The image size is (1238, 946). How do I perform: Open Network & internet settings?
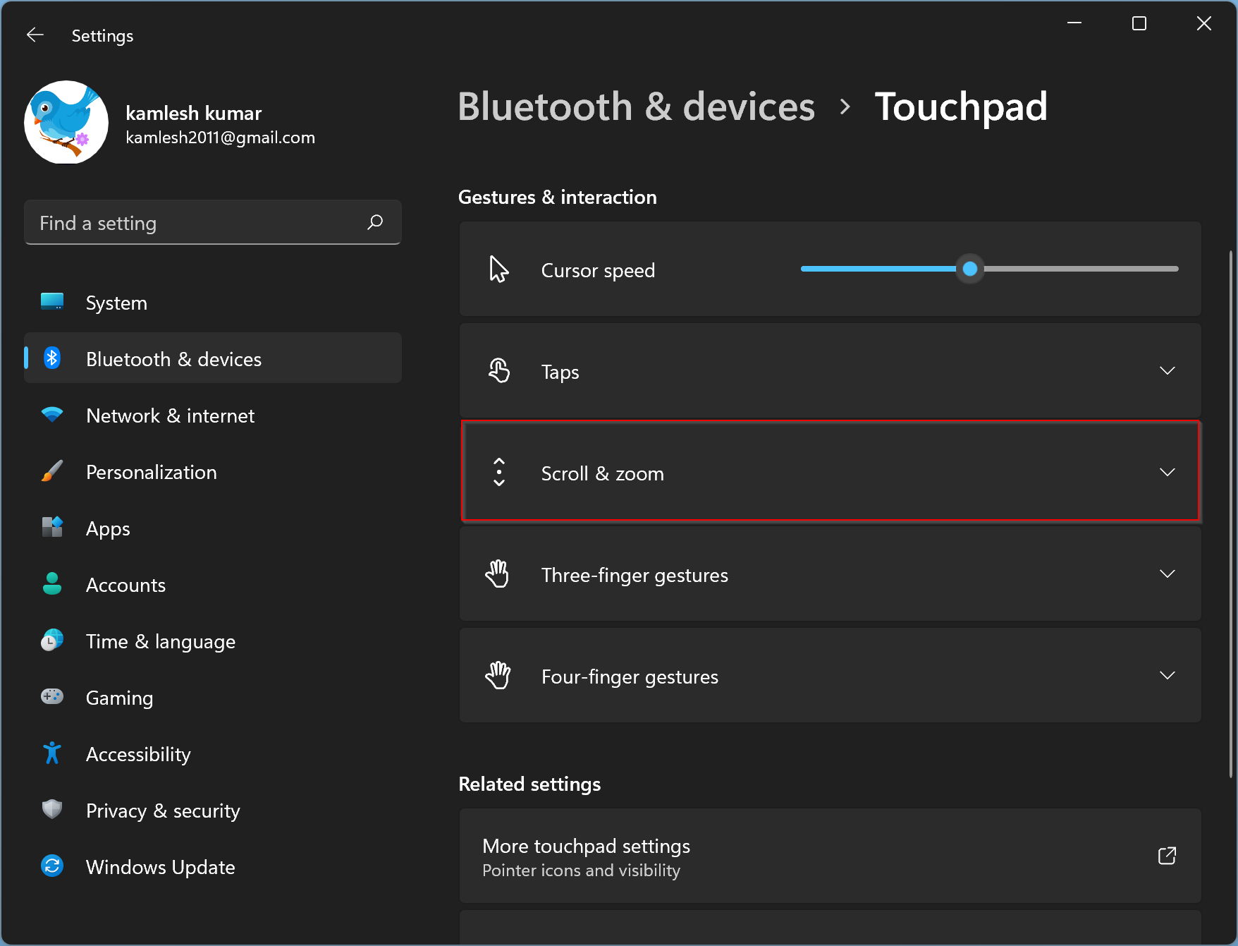213,416
